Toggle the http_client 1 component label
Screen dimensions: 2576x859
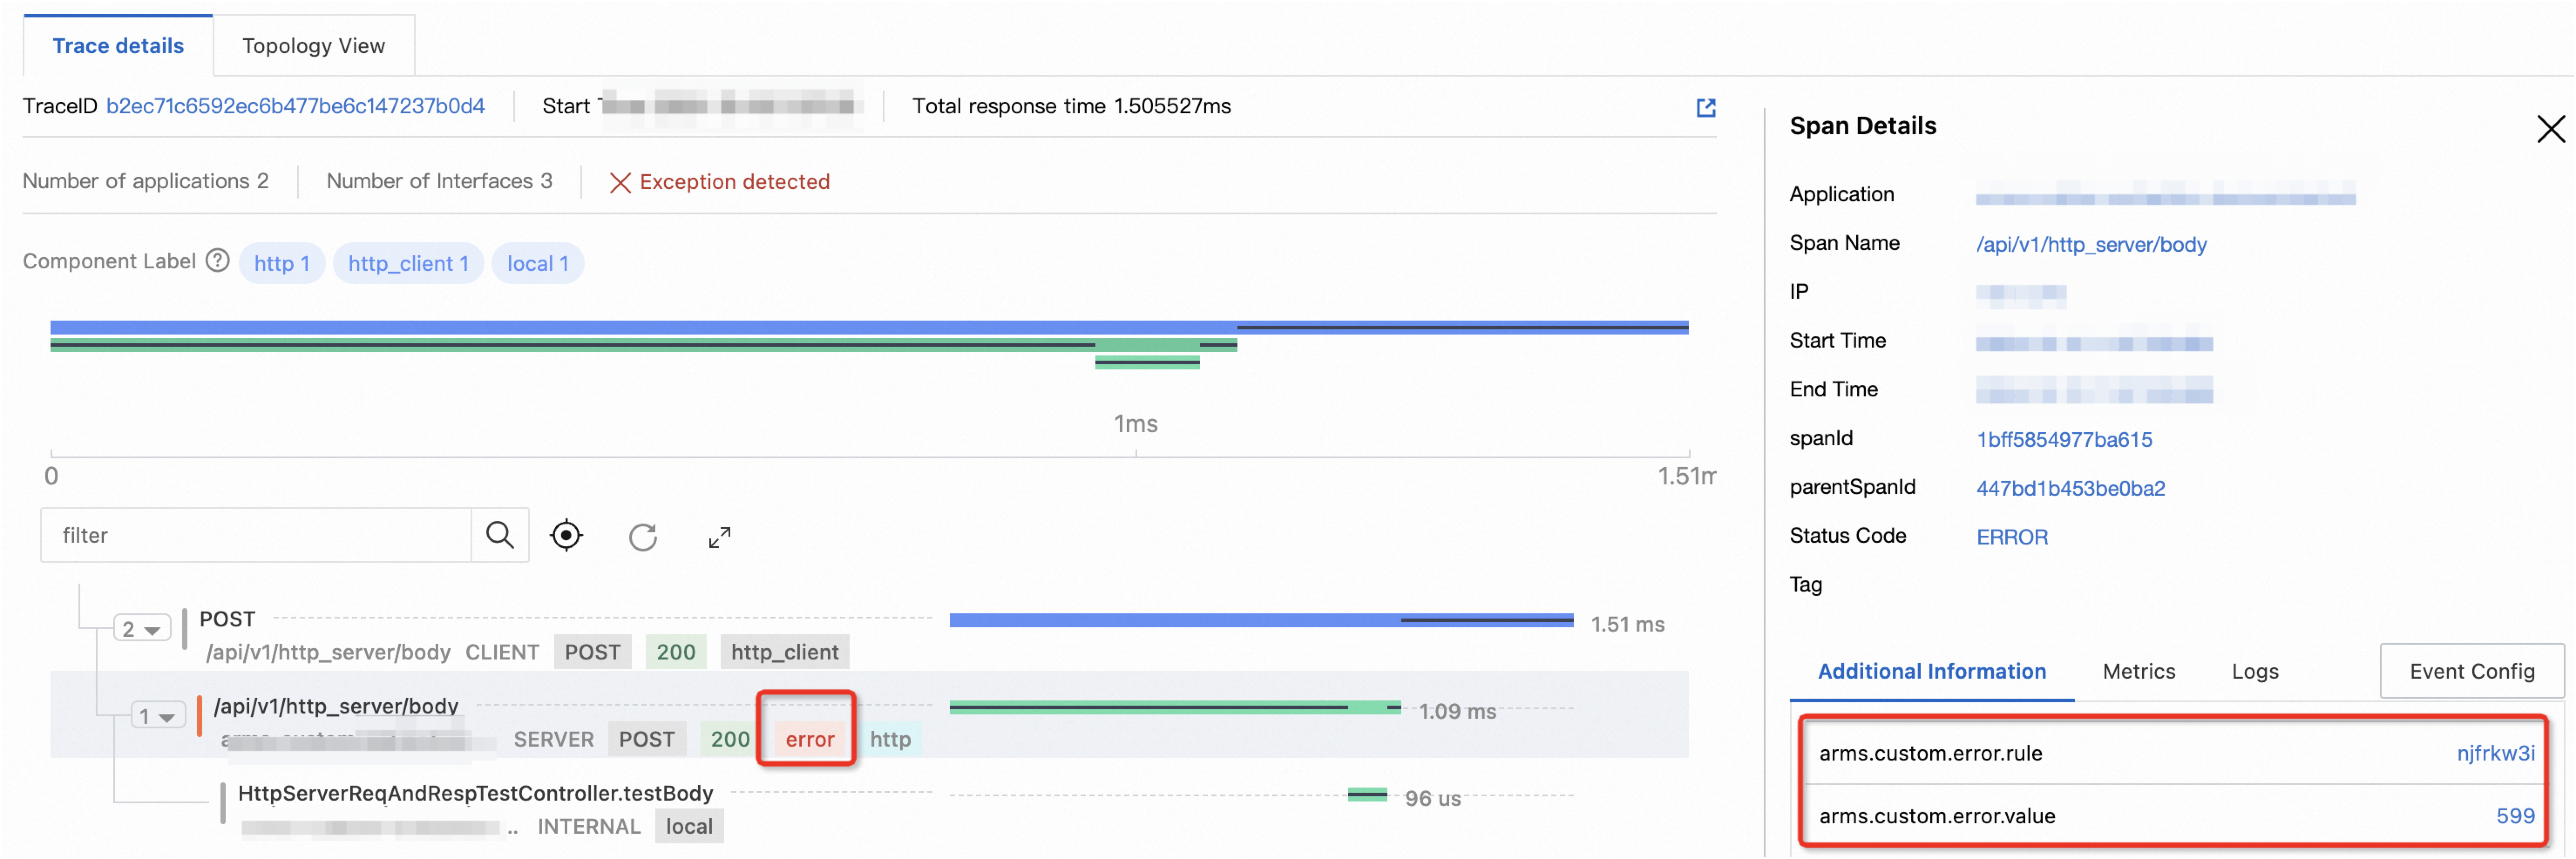(408, 264)
